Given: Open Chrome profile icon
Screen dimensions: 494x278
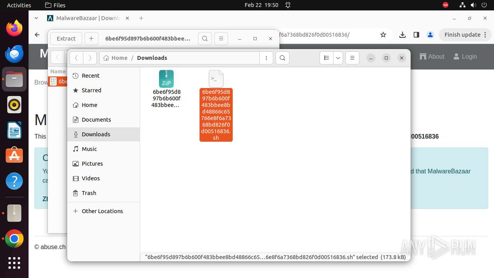Looking at the screenshot, I should (x=430, y=35).
